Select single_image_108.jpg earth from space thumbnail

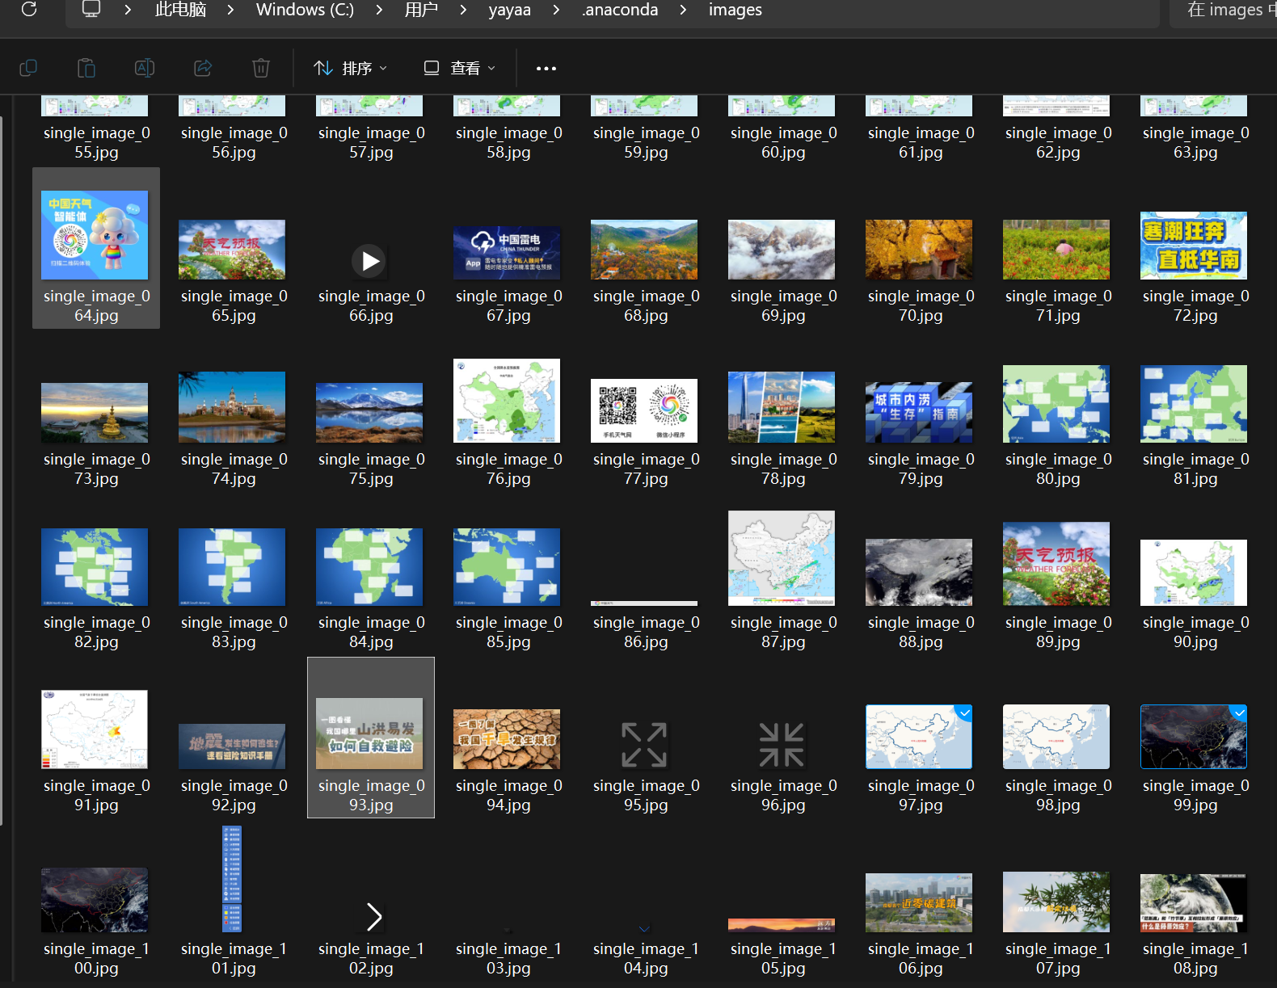(1194, 902)
